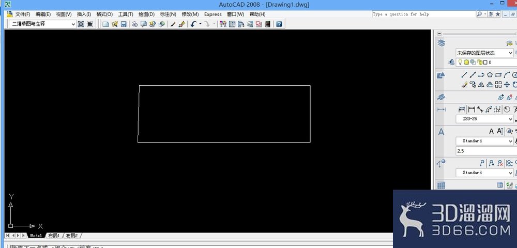Expand the Layers control panel icon

(x=441, y=43)
